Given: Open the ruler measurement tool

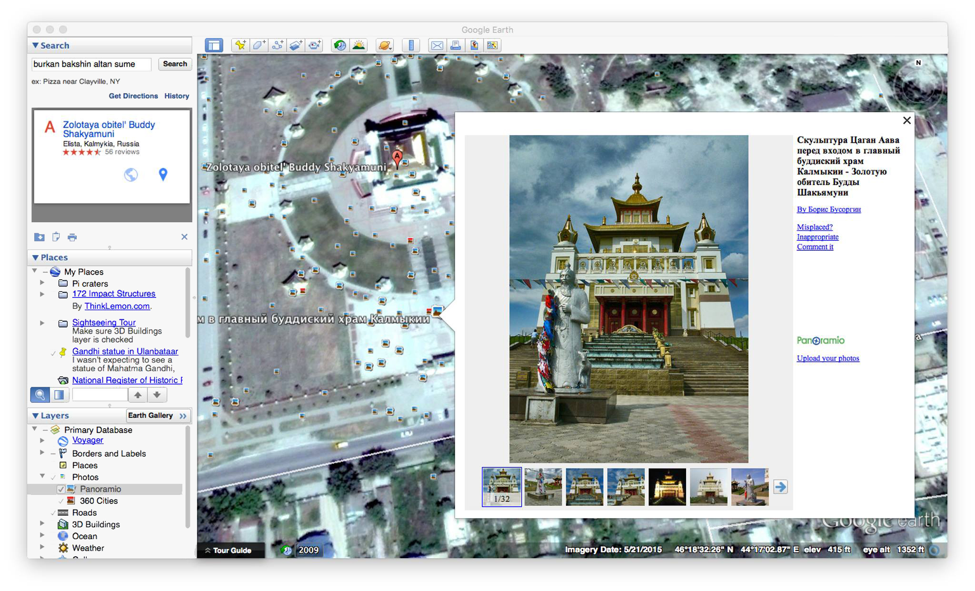Looking at the screenshot, I should tap(410, 45).
